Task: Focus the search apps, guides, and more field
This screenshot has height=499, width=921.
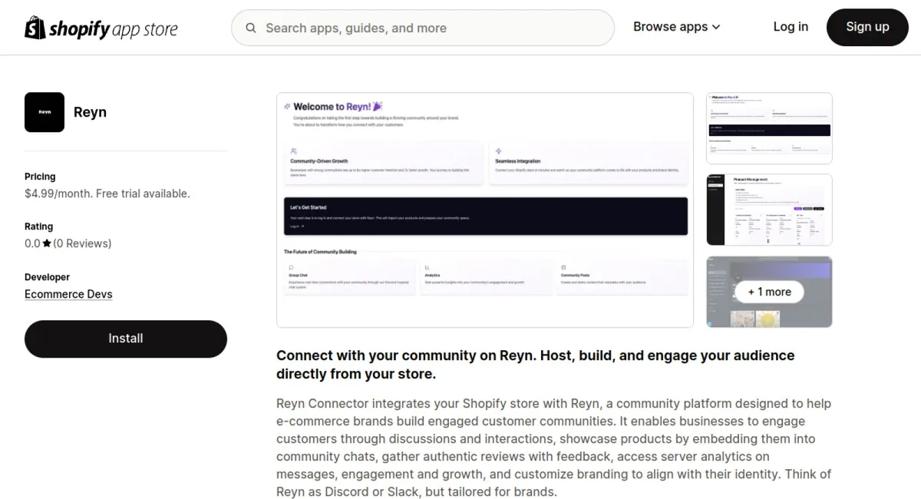Action: [430, 28]
